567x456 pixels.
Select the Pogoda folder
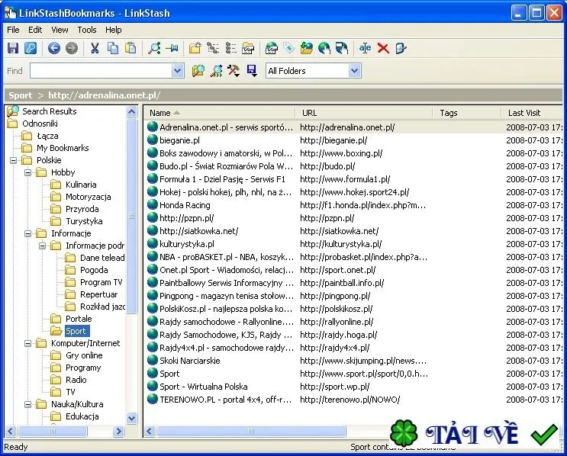coord(94,270)
